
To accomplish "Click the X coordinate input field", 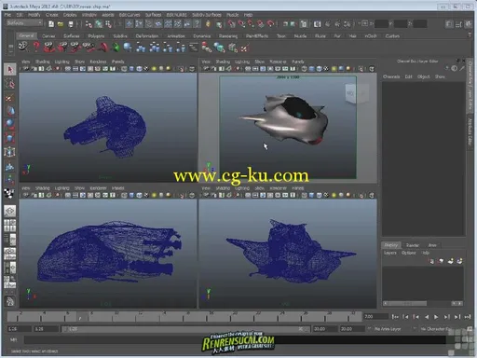I will coord(381,23).
